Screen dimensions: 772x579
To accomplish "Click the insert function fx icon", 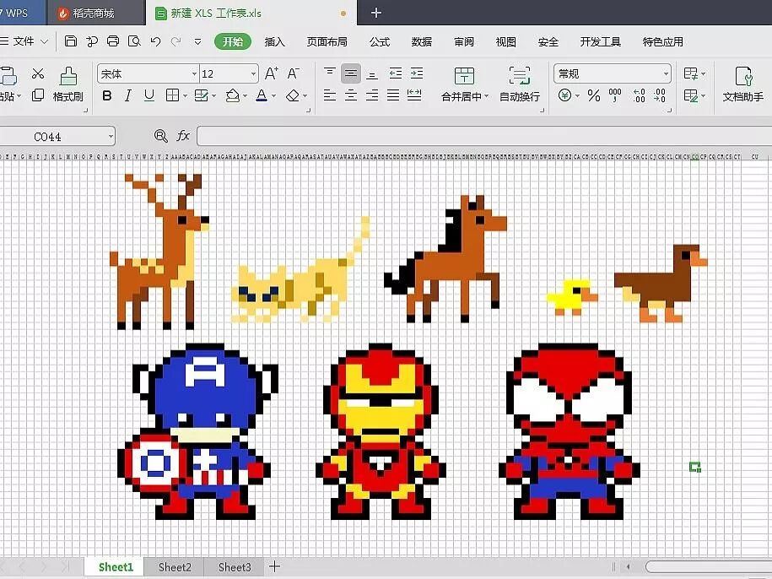I will tap(183, 136).
